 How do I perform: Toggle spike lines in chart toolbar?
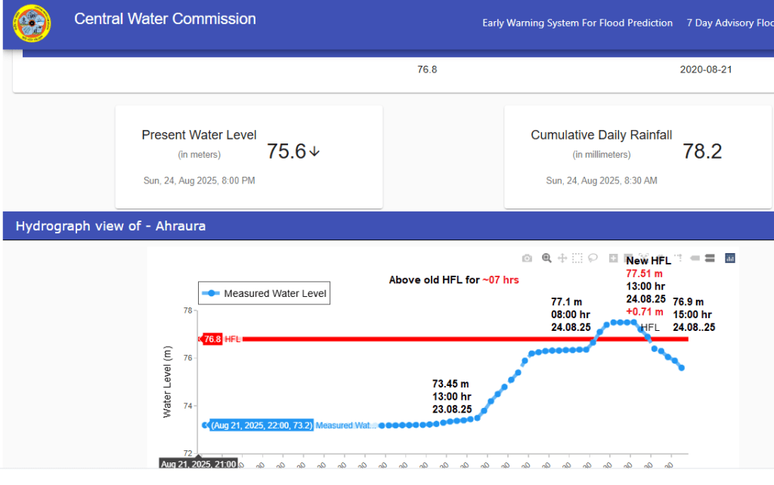pos(679,258)
